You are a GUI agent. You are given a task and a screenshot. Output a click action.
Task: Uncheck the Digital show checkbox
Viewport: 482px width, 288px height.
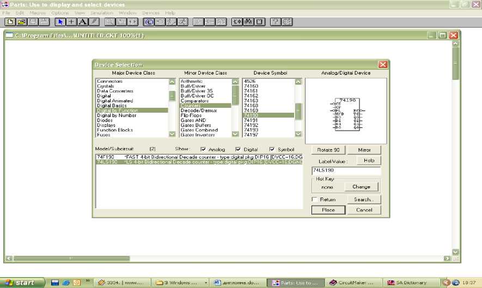238,150
